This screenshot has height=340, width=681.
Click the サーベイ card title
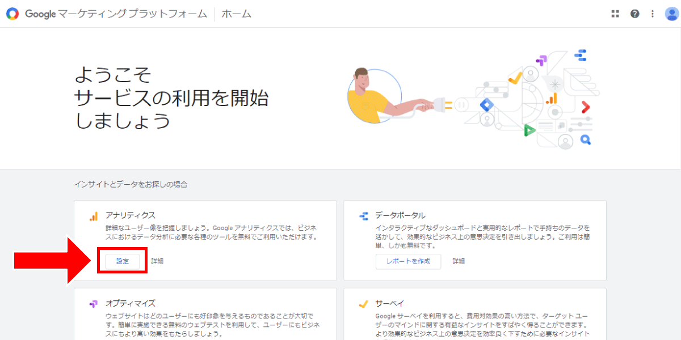389,303
